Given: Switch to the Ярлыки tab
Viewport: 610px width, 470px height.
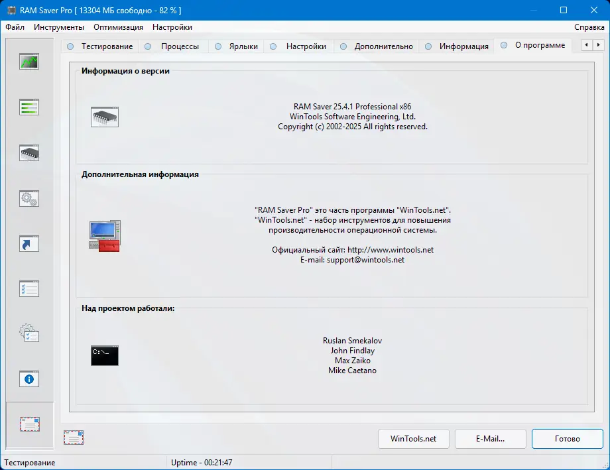Looking at the screenshot, I should point(237,46).
